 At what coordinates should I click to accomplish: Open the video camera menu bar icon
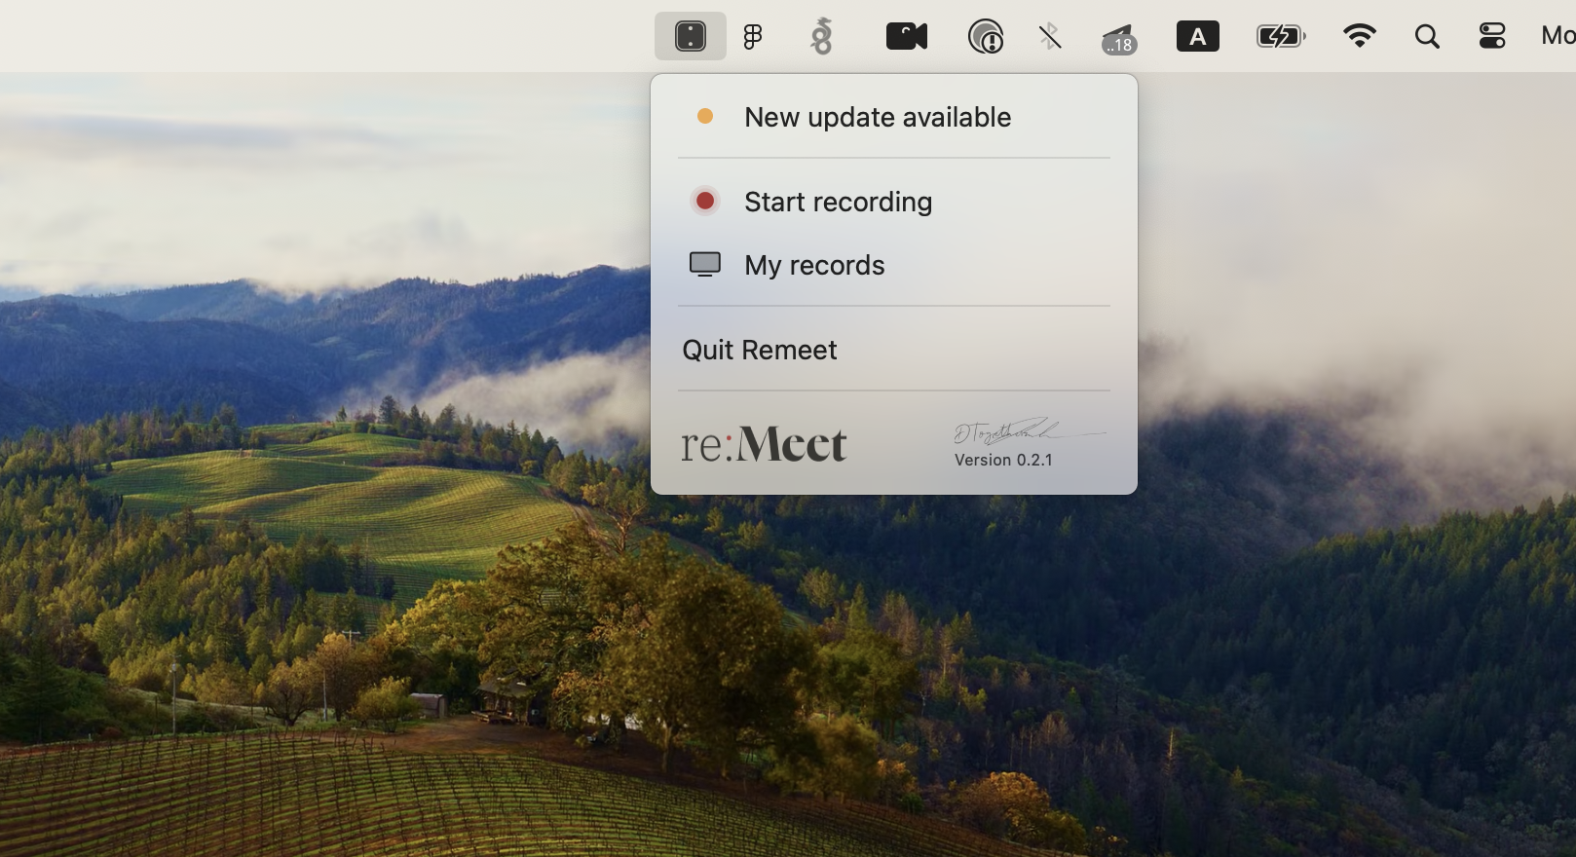point(906,37)
